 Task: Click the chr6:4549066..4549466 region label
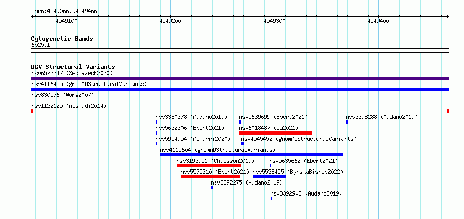[64, 11]
